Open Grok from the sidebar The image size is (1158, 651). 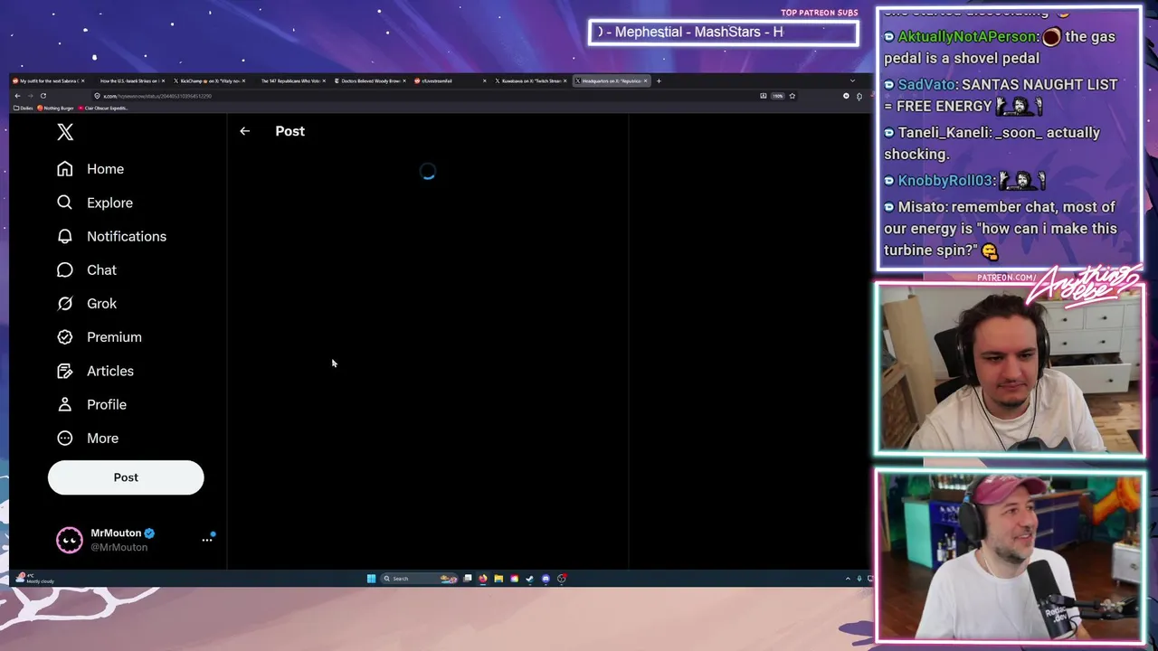click(87, 304)
